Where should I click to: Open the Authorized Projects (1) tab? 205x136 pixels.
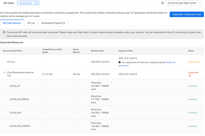pyautogui.click(x=53, y=23)
